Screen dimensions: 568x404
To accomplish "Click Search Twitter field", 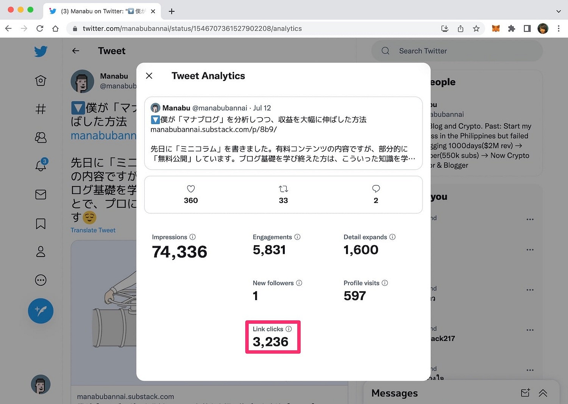I will point(457,51).
